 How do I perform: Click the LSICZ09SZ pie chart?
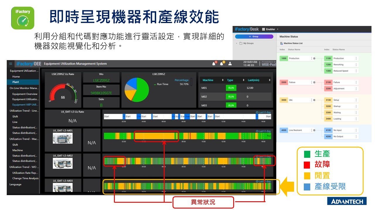137,89
